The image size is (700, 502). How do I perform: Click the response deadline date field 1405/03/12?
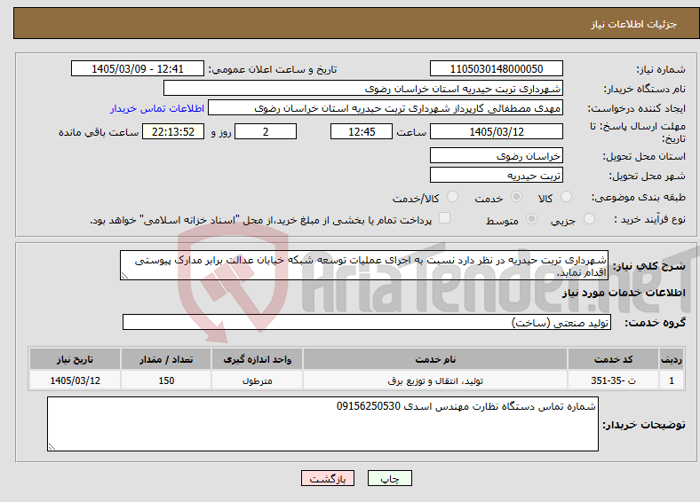pyautogui.click(x=497, y=131)
